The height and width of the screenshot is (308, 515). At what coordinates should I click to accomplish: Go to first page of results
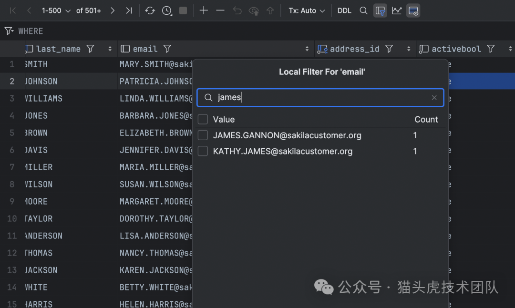[13, 10]
